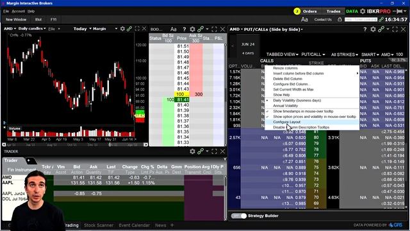Click the New Window button
This screenshot has width=410, height=231.
click(16, 19)
